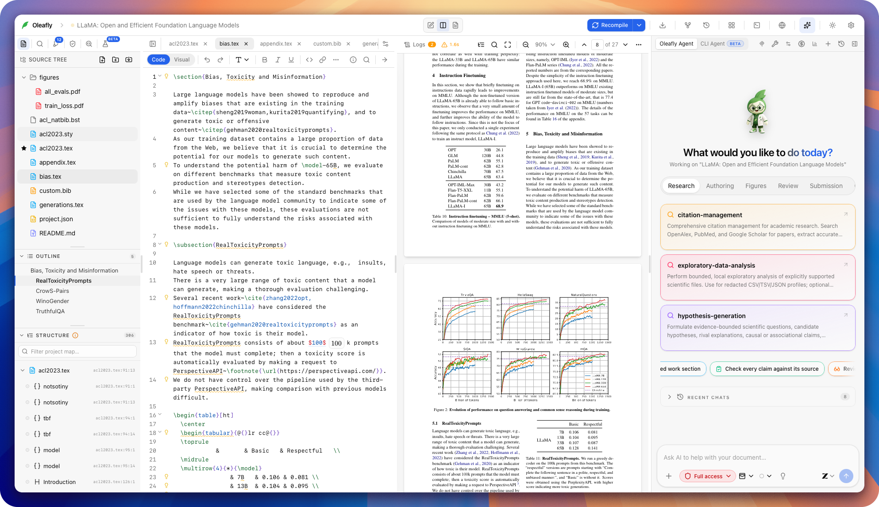Switch the editor to Visual mode

[182, 60]
